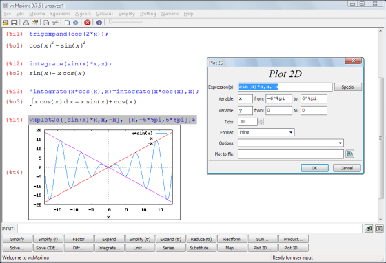
Task: Click the Save floppy disk icon
Action: click(14, 23)
